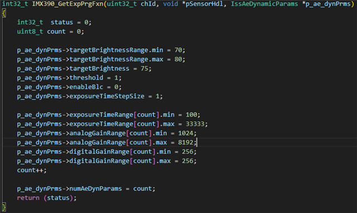Click the chId parameter in signature
Image resolution: width=357 pixels, height=213 pixels.
(148, 4)
